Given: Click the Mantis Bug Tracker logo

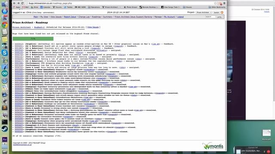Looking at the screenshot, I should [x=213, y=146].
